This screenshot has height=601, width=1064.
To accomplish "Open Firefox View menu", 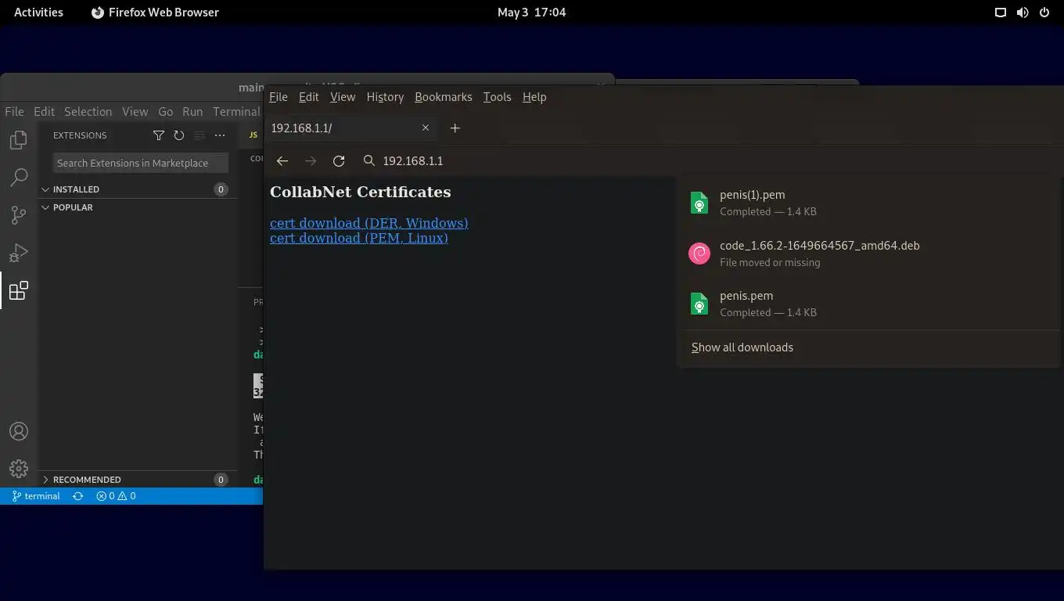I will point(343,97).
